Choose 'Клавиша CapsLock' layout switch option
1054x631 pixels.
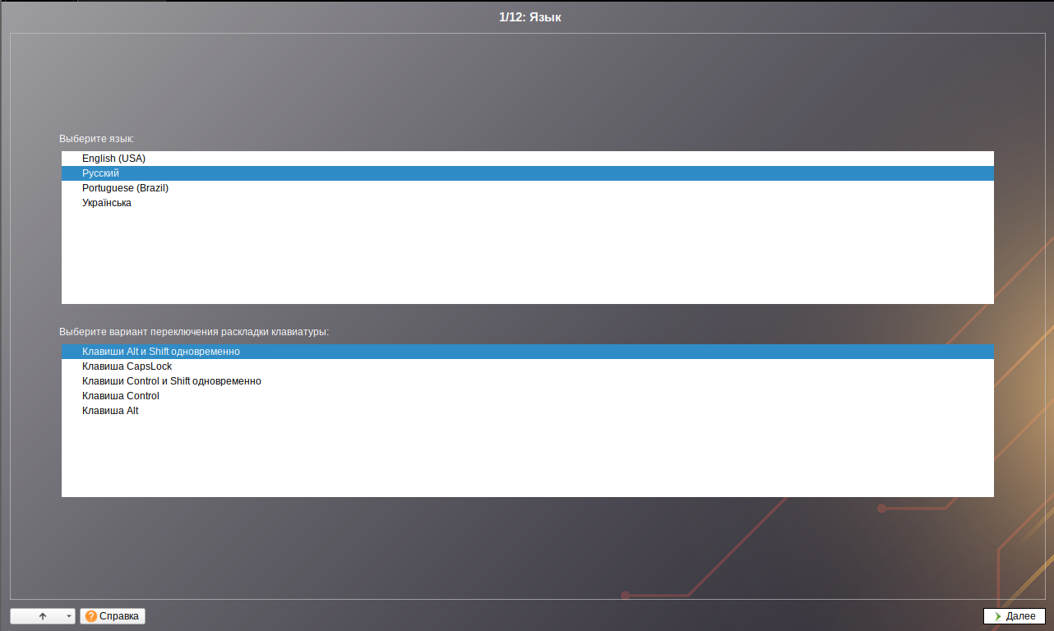coord(127,366)
